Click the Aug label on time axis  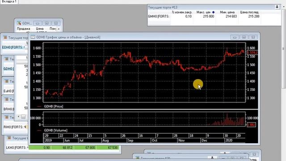[x=105, y=140]
